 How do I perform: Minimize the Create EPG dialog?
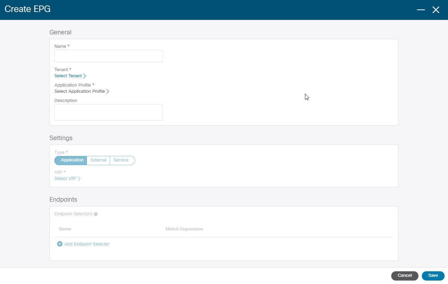coord(421,10)
